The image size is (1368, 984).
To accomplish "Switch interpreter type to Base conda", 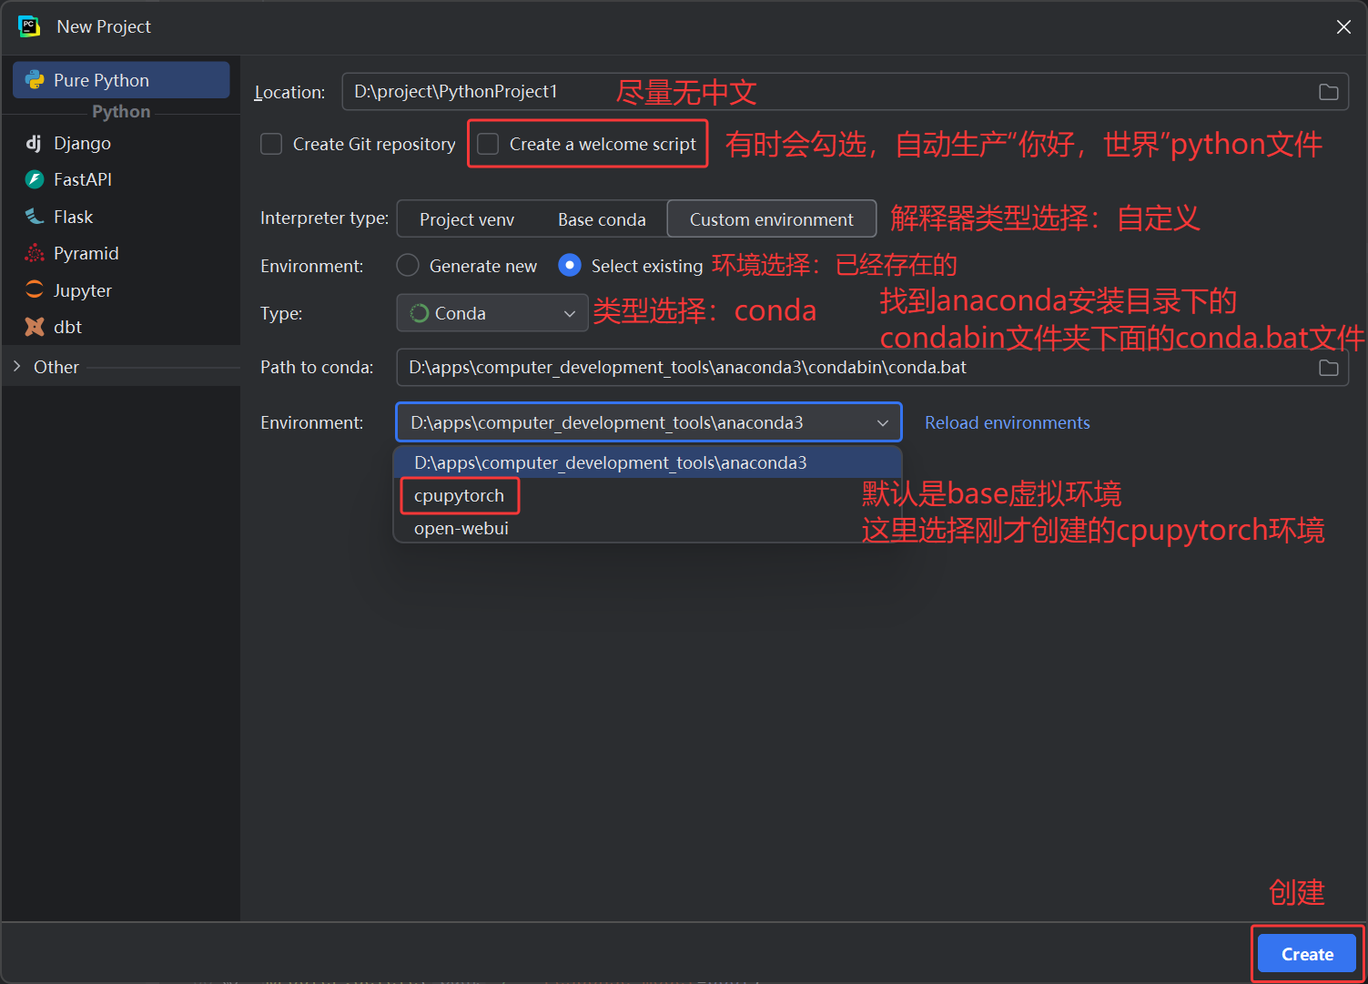I will click(x=602, y=219).
